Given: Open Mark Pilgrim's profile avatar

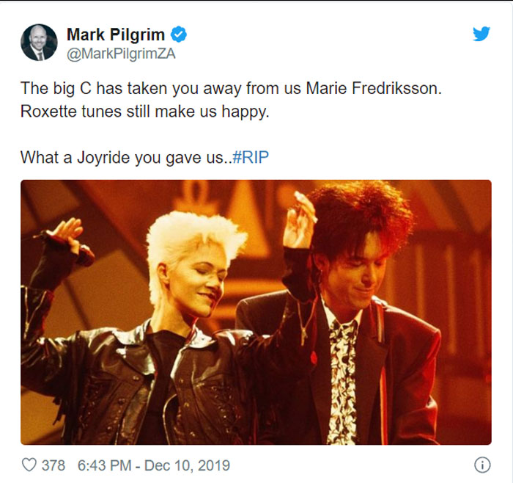Looking at the screenshot, I should (39, 43).
